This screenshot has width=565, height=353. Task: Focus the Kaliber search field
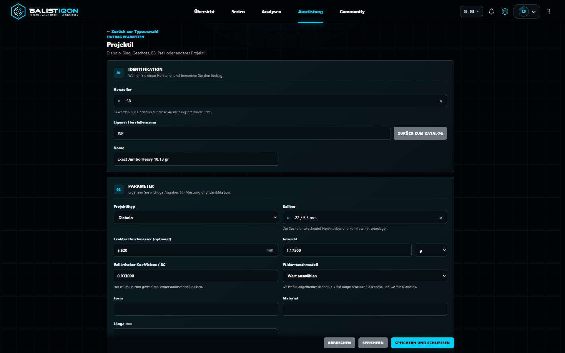click(x=365, y=217)
